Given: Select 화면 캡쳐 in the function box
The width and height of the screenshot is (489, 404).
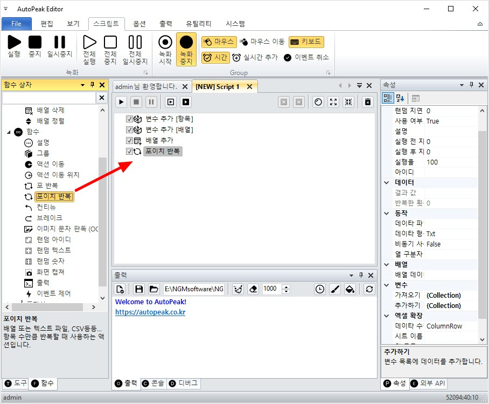Looking at the screenshot, I should coord(50,272).
